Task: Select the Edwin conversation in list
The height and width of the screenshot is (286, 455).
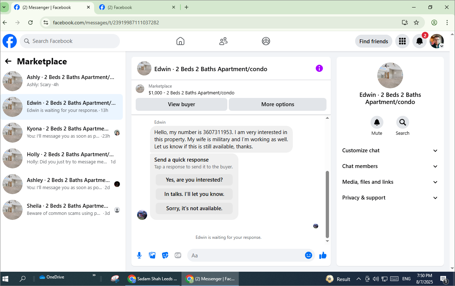Action: click(x=62, y=107)
